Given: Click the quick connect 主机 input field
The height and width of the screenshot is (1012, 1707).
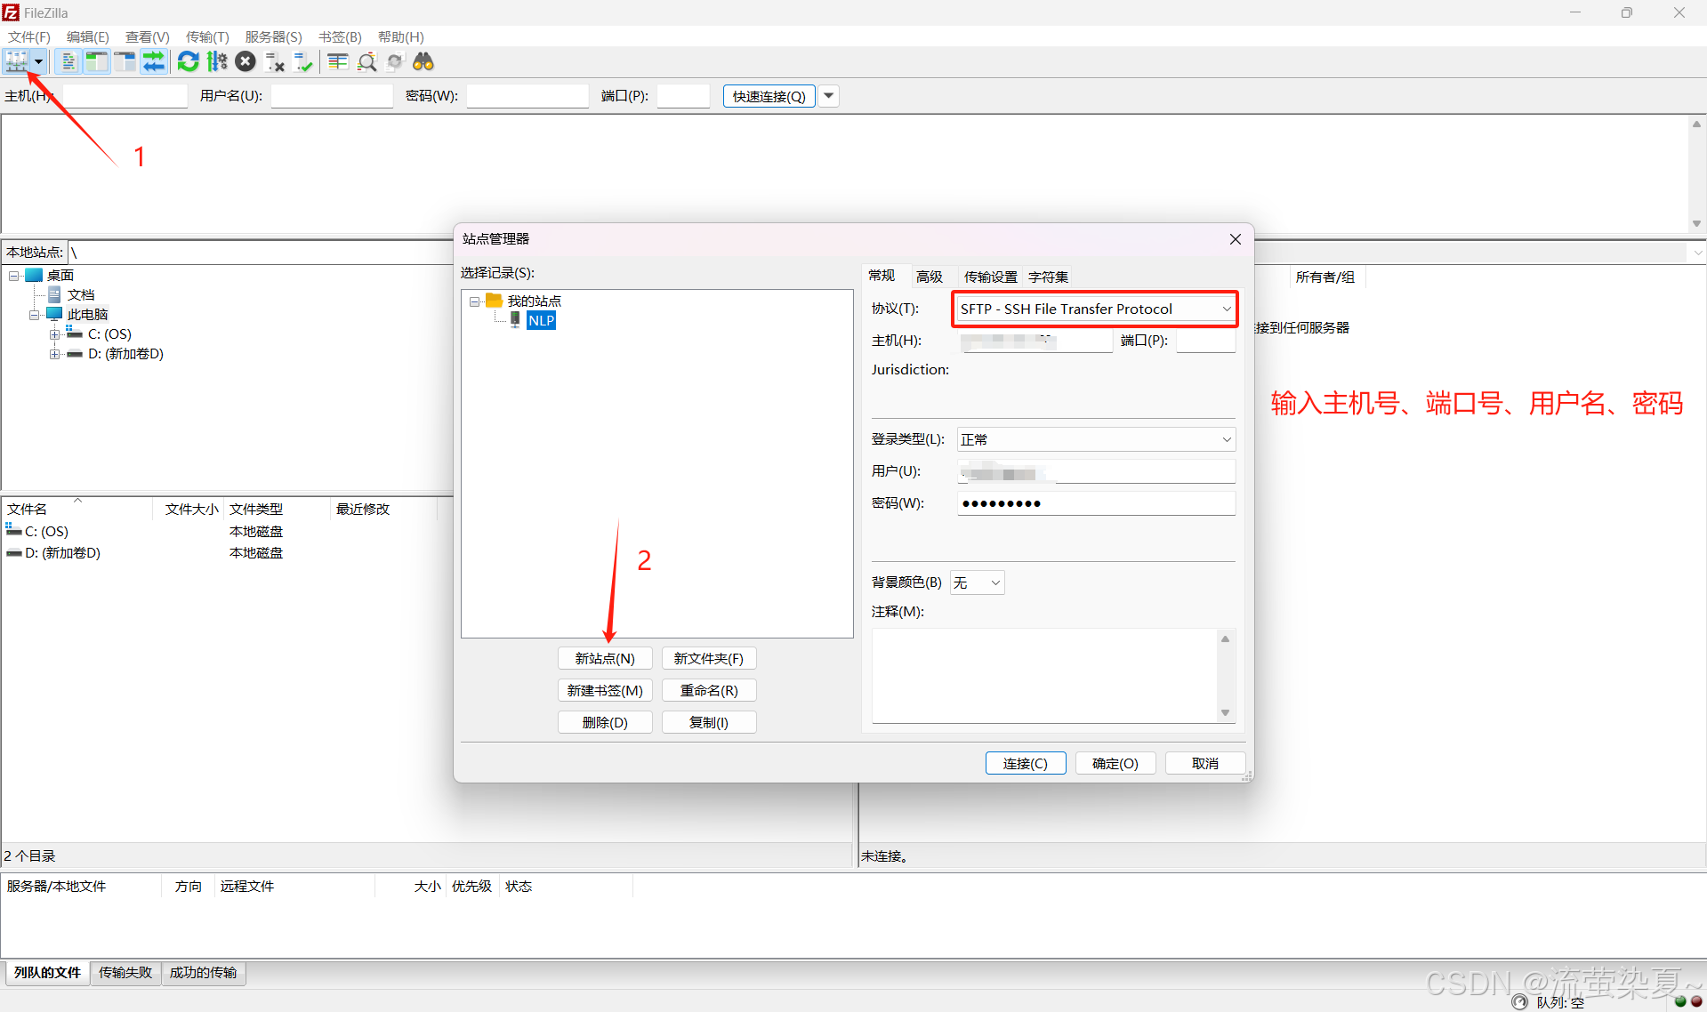Looking at the screenshot, I should [125, 96].
